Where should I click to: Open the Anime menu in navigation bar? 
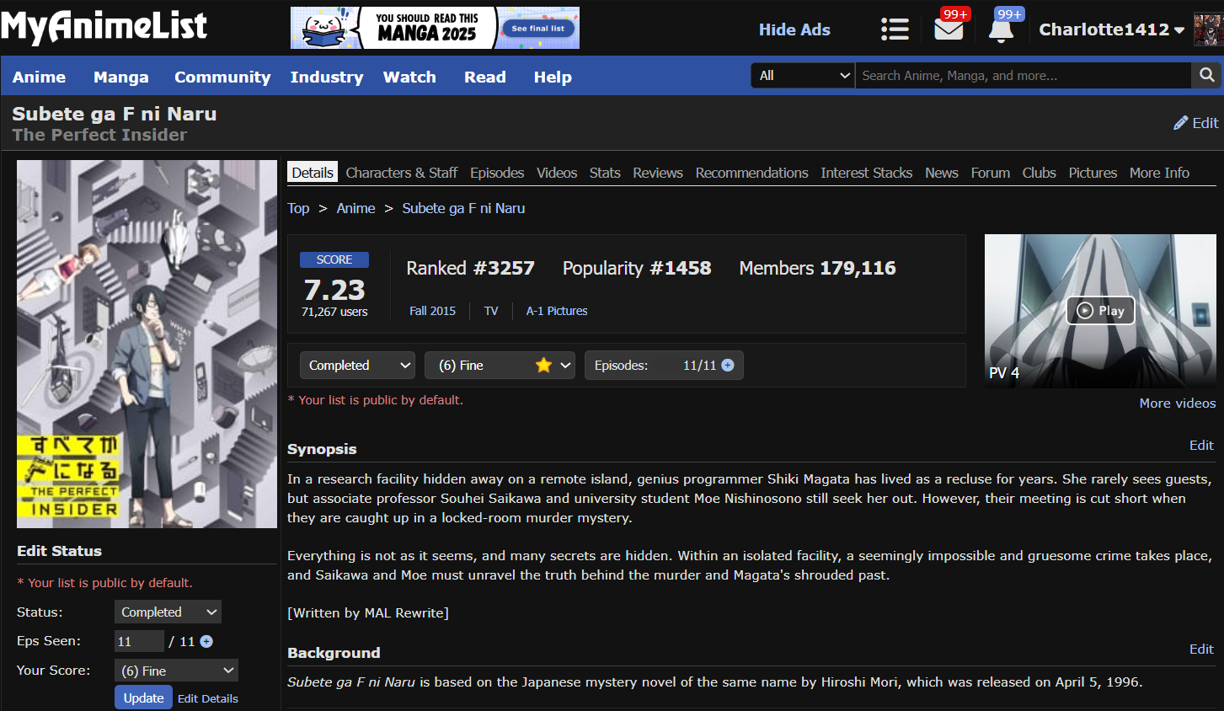[39, 77]
